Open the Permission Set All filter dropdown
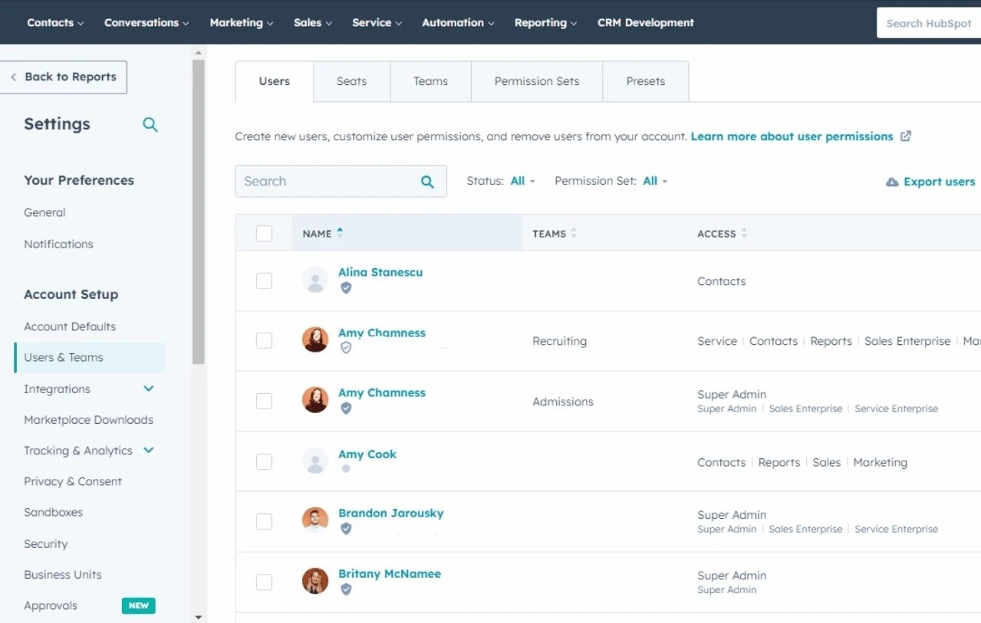The image size is (981, 623). (x=653, y=181)
